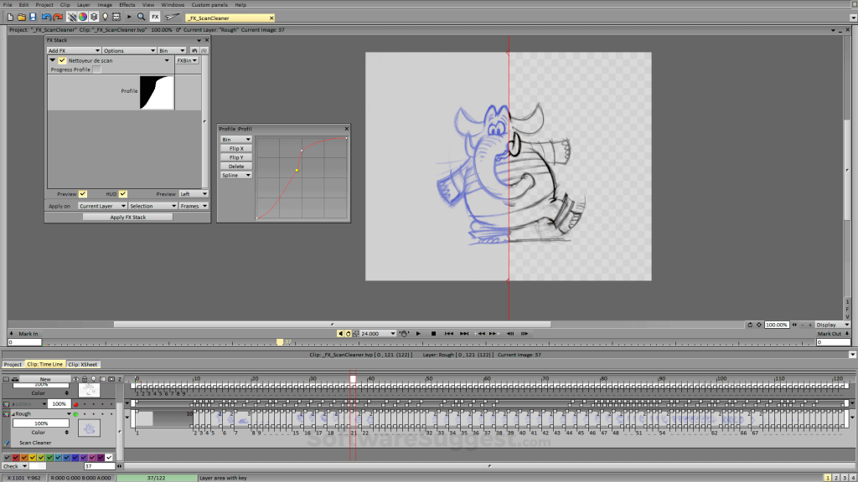Viewport: 858px width, 482px height.
Task: Click the reset view rotation icon near zoom
Action: coord(750,325)
